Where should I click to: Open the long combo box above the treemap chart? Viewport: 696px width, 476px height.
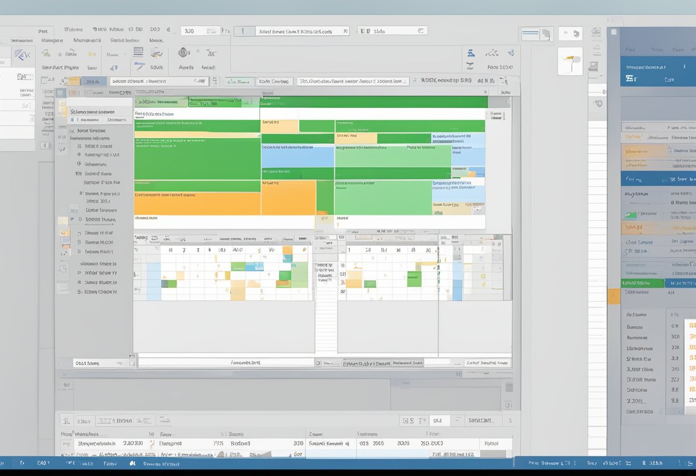pos(354,81)
